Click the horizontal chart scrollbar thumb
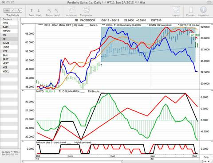Viewport: 213px width, 163px height. pyautogui.click(x=162, y=162)
